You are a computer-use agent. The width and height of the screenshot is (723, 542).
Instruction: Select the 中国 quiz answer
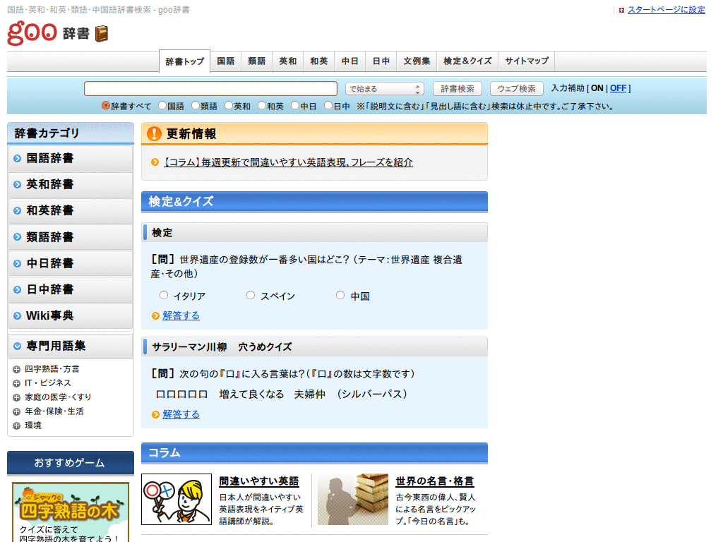coord(340,295)
